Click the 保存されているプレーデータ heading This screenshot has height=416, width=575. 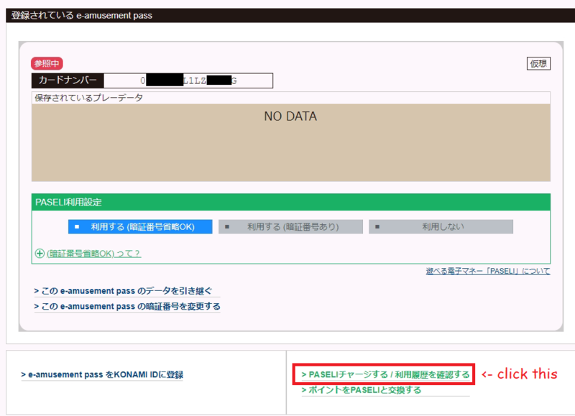point(89,98)
